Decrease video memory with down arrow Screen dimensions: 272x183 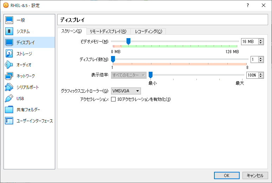(260, 43)
